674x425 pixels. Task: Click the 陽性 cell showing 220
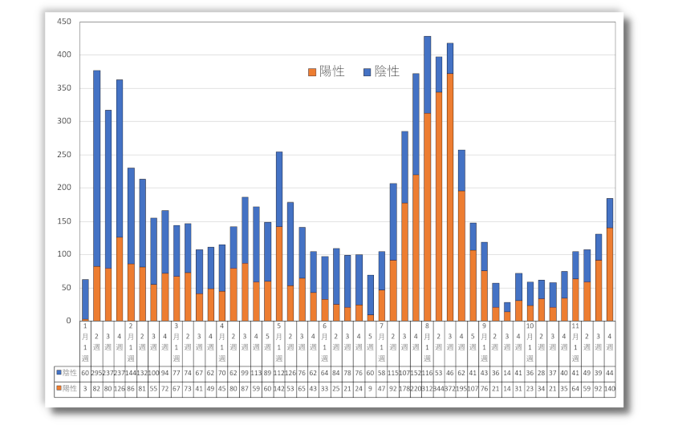416,389
